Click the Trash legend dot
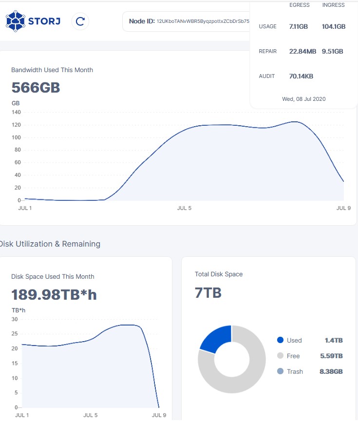The image size is (358, 423). click(x=280, y=371)
